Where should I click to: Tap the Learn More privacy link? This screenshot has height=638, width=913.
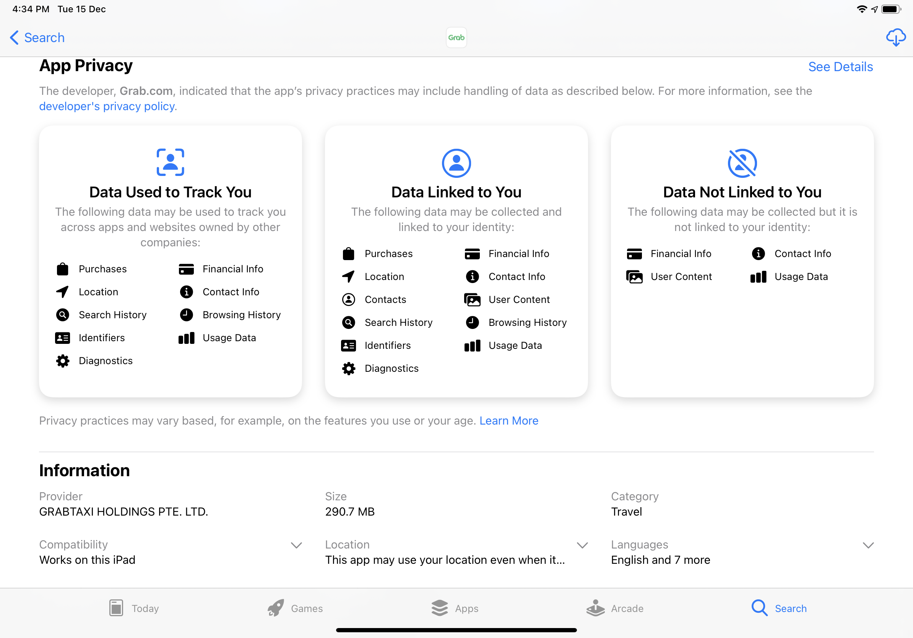(x=508, y=420)
